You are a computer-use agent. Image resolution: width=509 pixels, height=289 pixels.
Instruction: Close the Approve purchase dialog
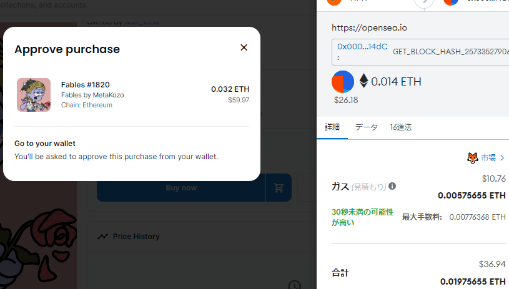pos(244,47)
